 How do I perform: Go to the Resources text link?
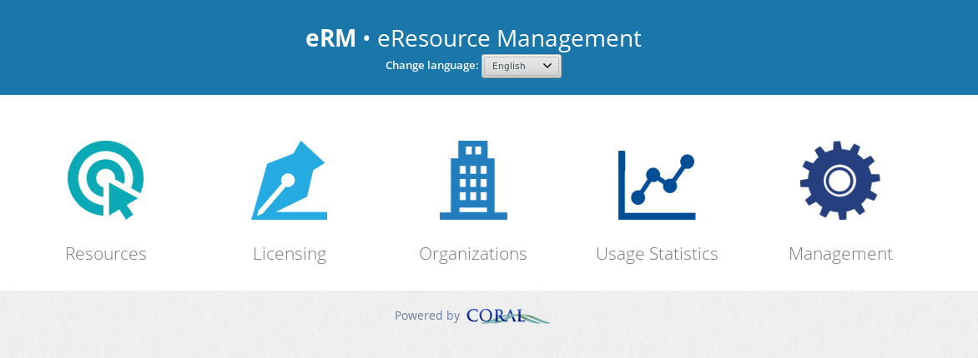106,254
